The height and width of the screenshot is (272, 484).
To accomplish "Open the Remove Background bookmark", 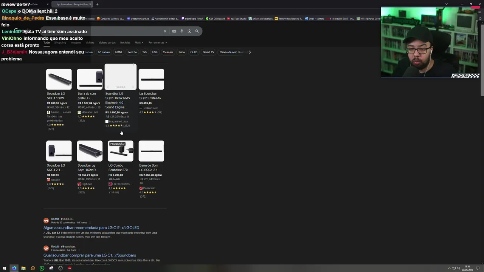I will coord(289,19).
